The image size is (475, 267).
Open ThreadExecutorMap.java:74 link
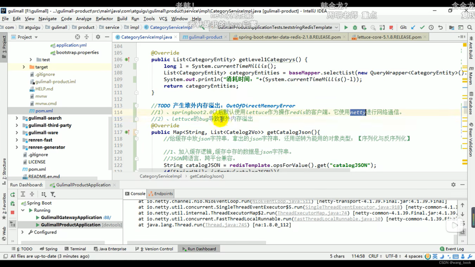[313, 213]
